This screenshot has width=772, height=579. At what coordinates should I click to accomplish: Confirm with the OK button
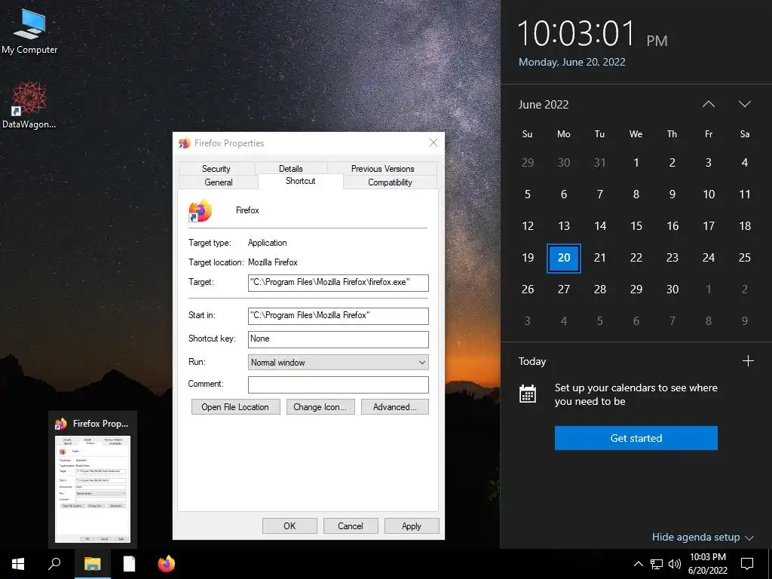[x=289, y=525]
